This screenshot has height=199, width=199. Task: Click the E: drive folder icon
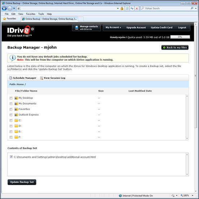pos(16,131)
